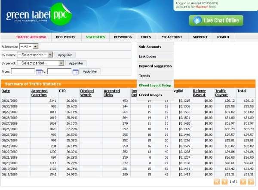Sort by Blocked Words column
258x190 pixels.
(87, 93)
